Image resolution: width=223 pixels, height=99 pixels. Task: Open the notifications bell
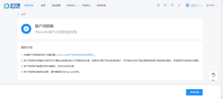coord(179,5)
